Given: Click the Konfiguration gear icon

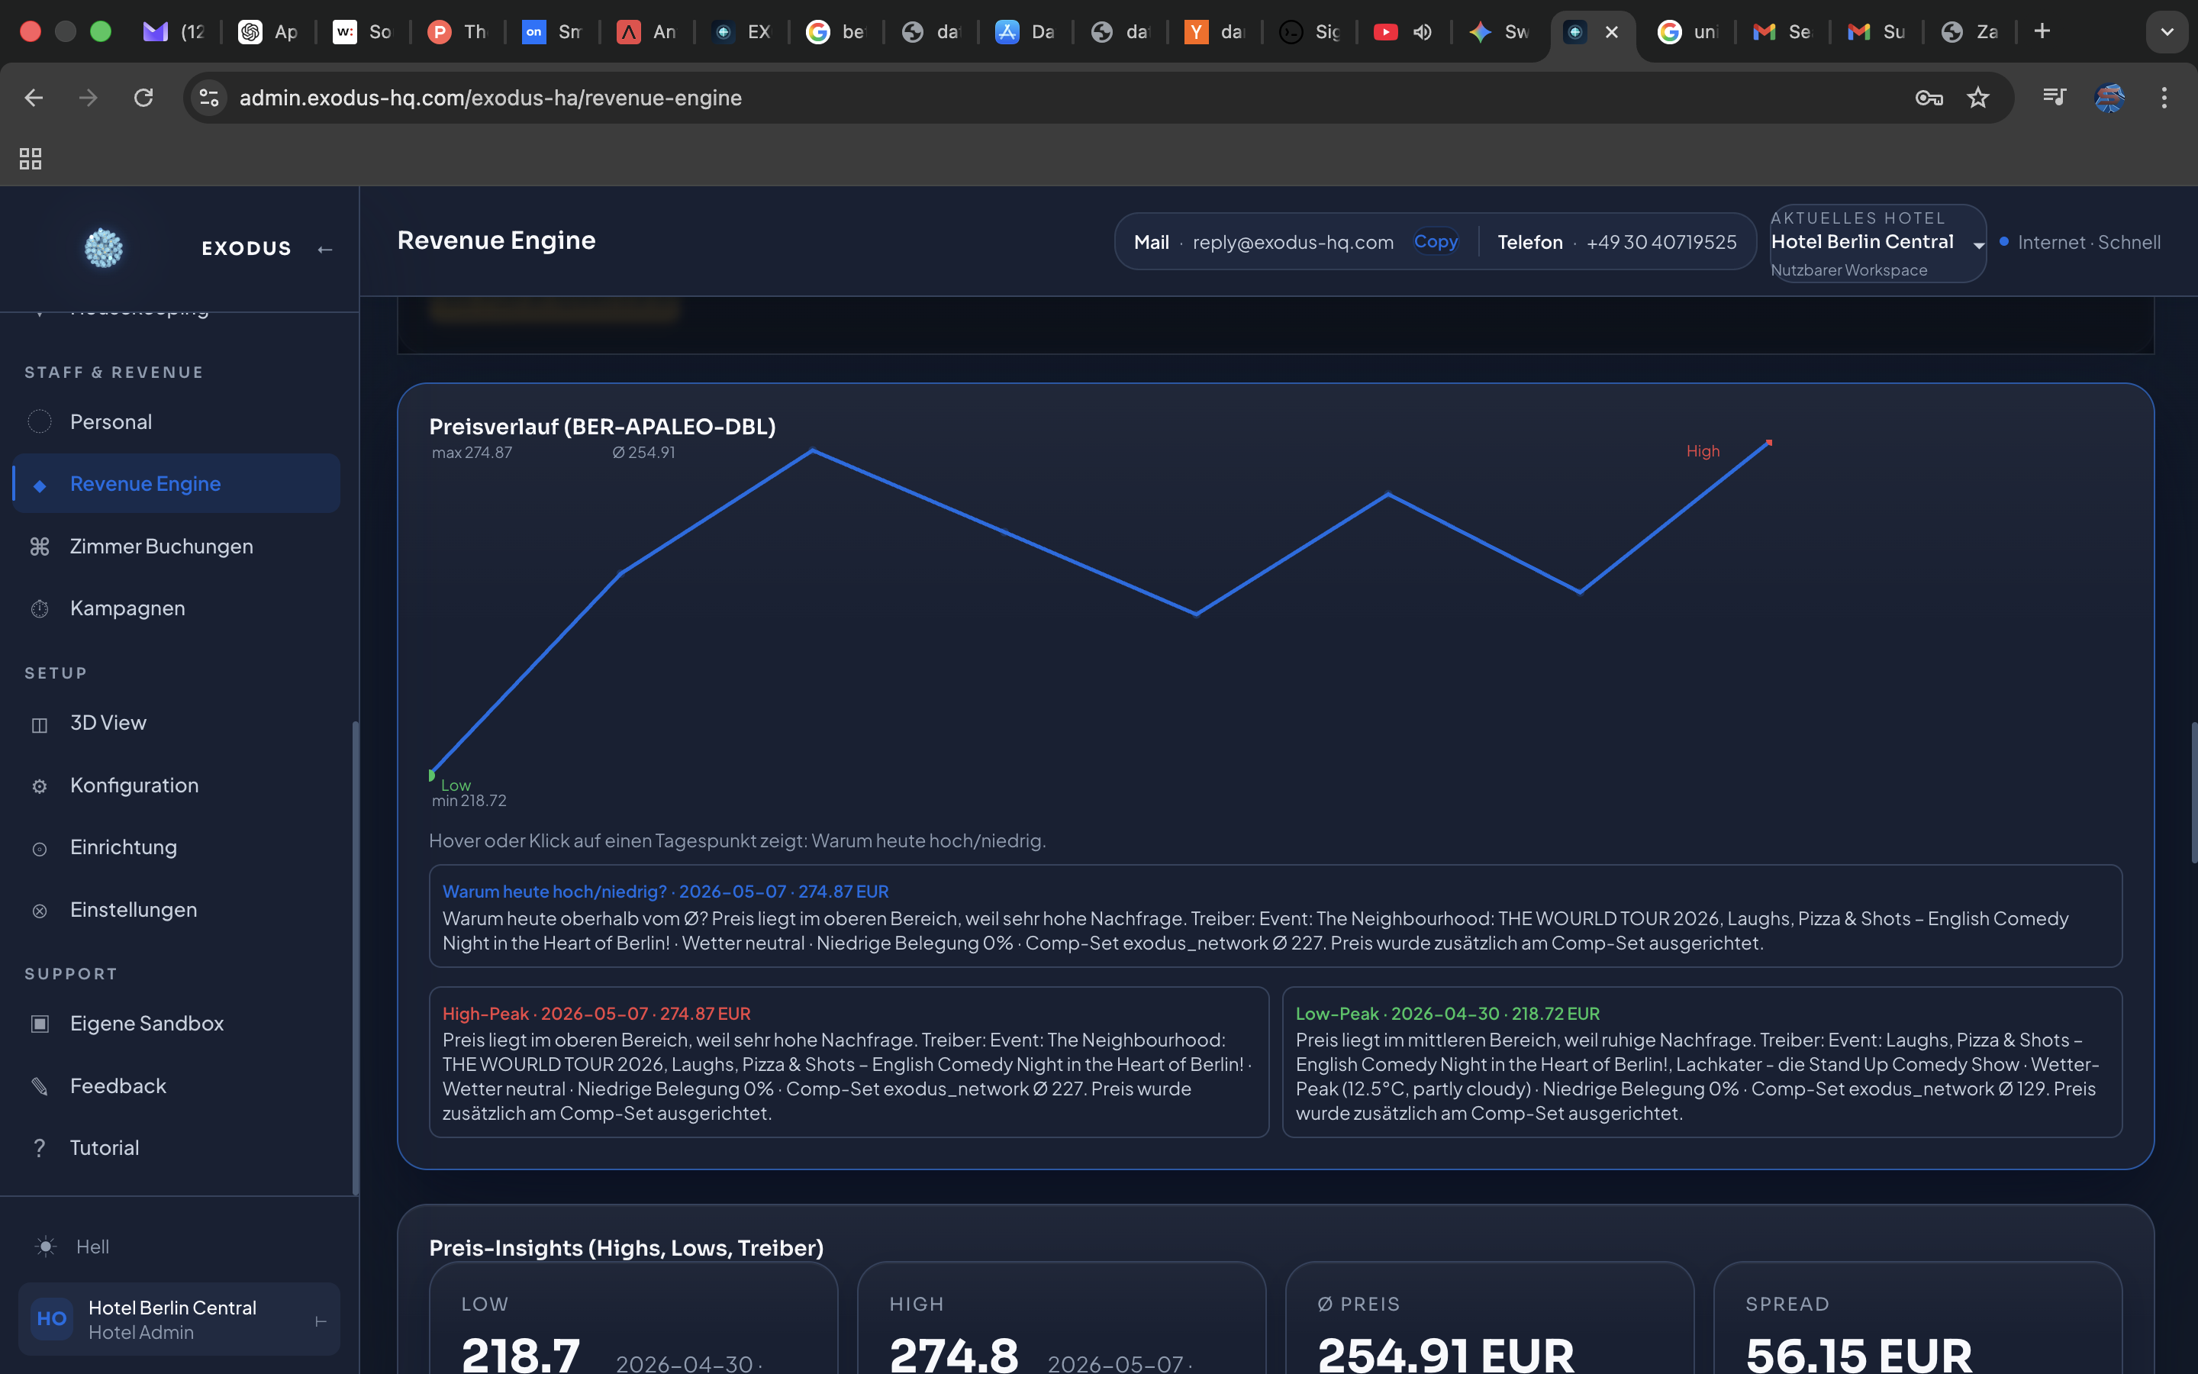Looking at the screenshot, I should coord(39,786).
